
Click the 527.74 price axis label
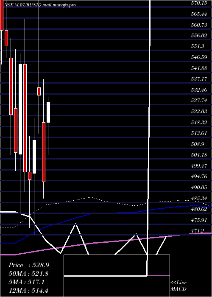[199, 101]
